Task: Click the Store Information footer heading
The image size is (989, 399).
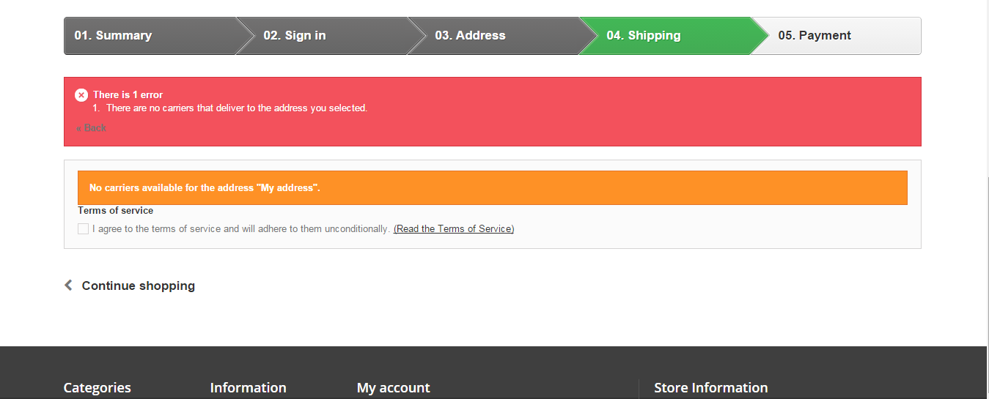Action: click(x=710, y=388)
